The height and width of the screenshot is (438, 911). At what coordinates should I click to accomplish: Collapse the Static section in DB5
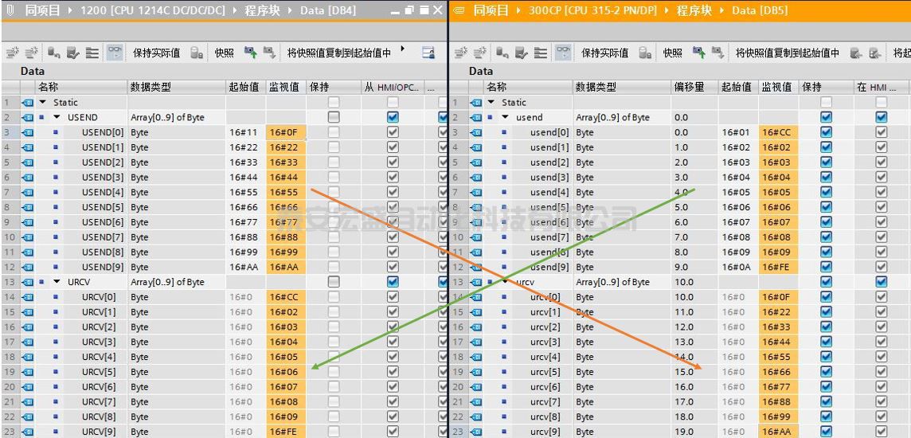tap(491, 102)
